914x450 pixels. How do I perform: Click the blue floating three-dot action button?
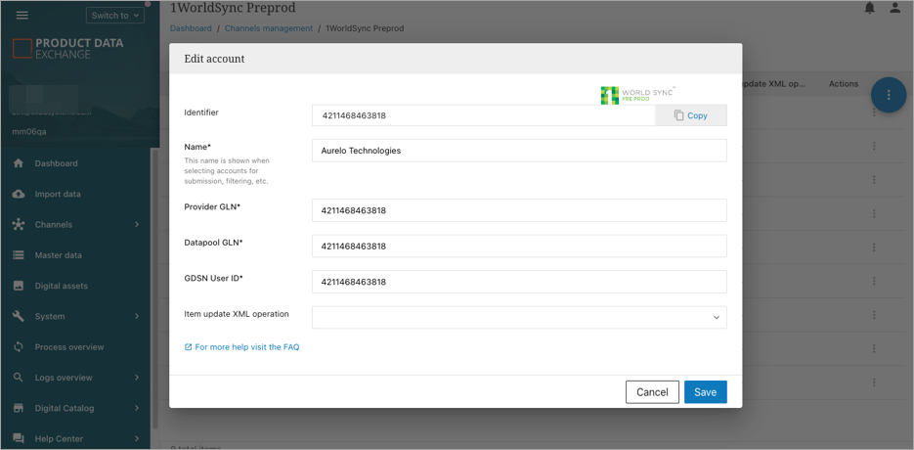tap(888, 95)
